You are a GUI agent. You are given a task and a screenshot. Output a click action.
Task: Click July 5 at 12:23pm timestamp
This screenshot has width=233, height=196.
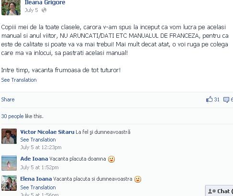pyautogui.click(x=41, y=147)
